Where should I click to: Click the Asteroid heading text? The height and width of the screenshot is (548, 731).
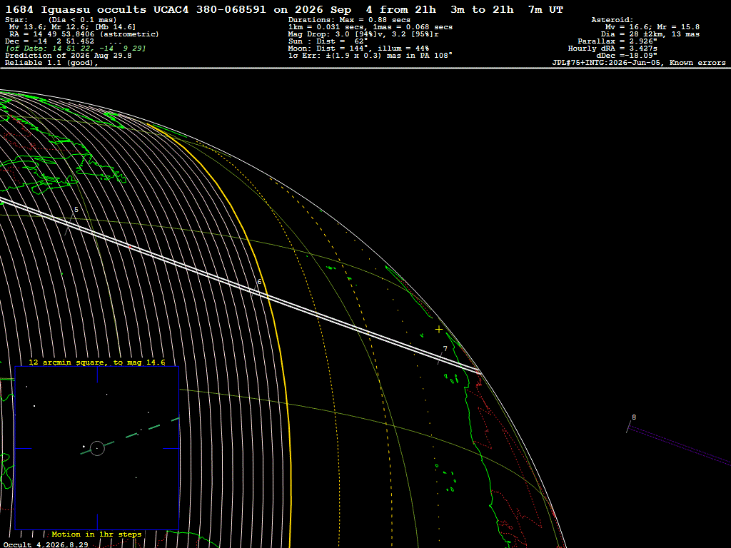612,20
